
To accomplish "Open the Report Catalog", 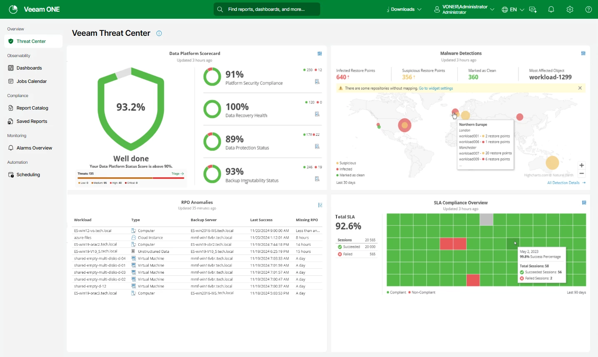I will [x=33, y=108].
